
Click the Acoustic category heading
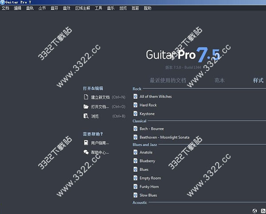tap(140, 202)
